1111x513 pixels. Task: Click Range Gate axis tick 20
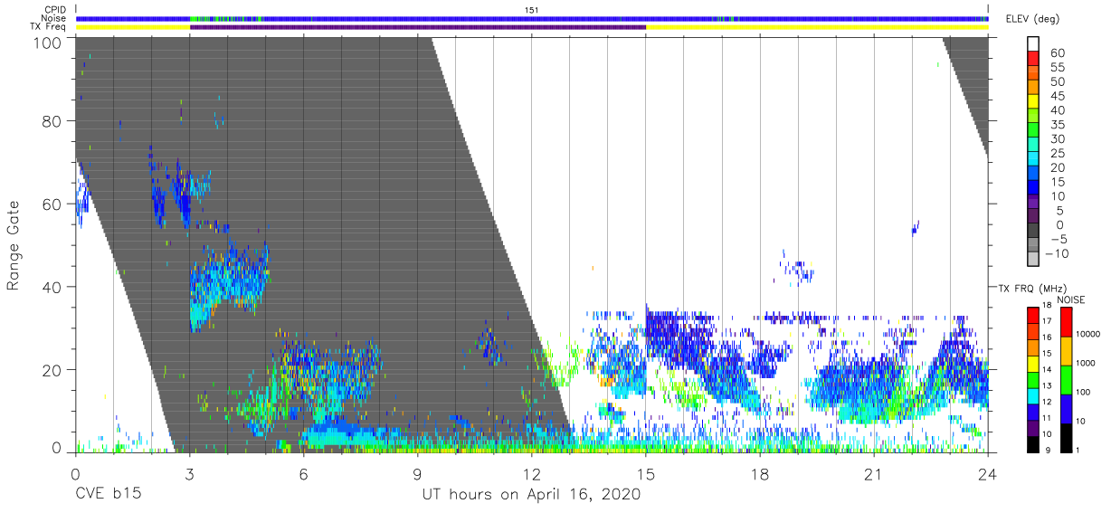coord(52,370)
